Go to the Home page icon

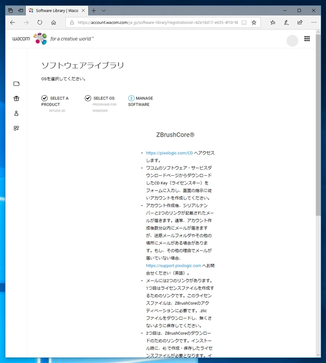point(53,22)
